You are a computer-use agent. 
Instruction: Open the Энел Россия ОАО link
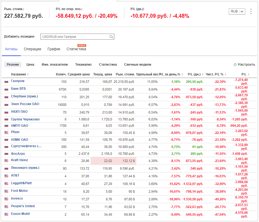pos(25,104)
